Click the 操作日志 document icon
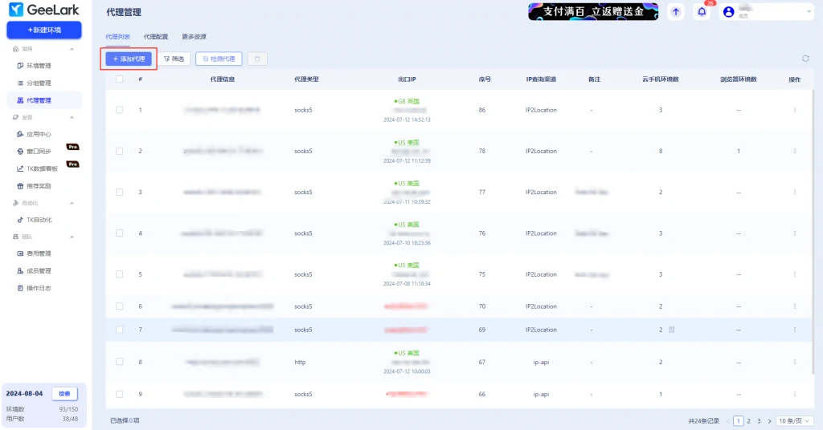823x430 pixels. [20, 288]
